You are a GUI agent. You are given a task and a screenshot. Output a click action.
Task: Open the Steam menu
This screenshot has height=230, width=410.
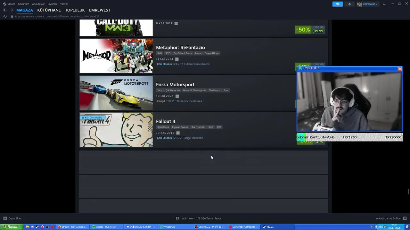coord(11,4)
